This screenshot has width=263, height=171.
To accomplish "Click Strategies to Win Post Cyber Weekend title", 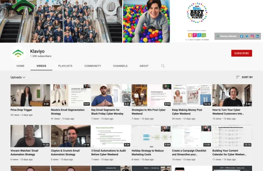I will (x=149, y=112).
